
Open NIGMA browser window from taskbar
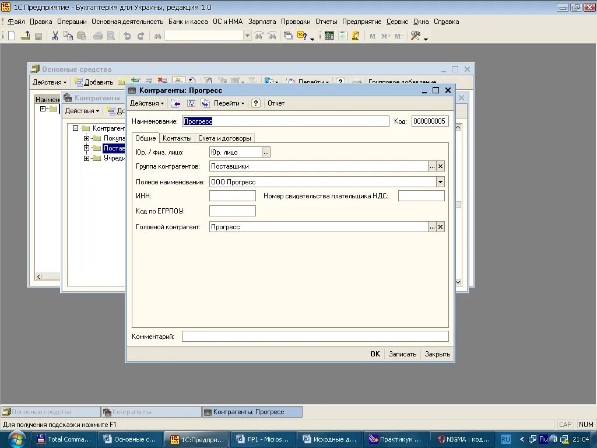462,439
